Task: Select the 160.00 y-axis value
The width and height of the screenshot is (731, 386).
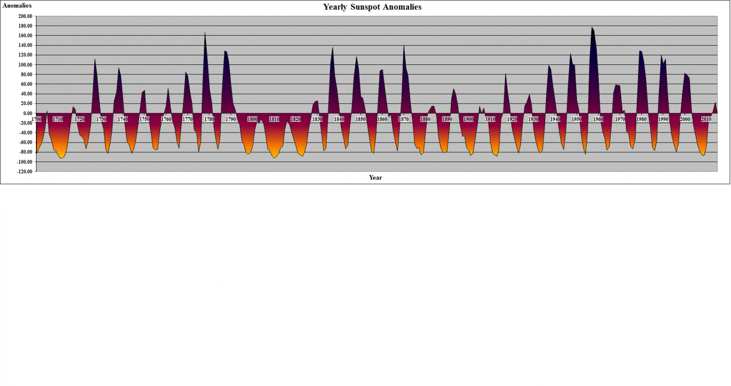Action: point(25,36)
